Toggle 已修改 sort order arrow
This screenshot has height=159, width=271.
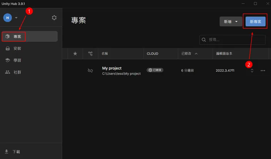point(196,54)
